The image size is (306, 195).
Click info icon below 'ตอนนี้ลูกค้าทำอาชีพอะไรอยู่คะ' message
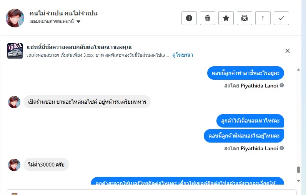coord(282,85)
